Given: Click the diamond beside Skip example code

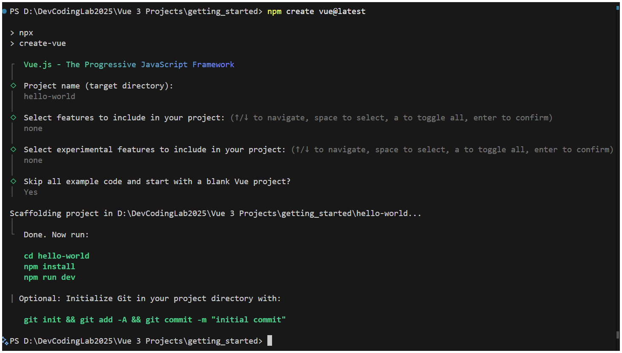Looking at the screenshot, I should pos(13,181).
